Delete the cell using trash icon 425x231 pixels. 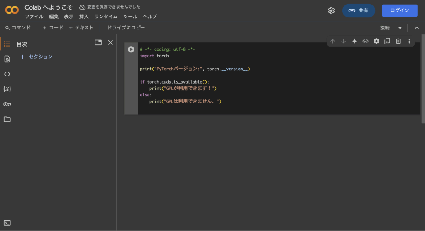398,41
